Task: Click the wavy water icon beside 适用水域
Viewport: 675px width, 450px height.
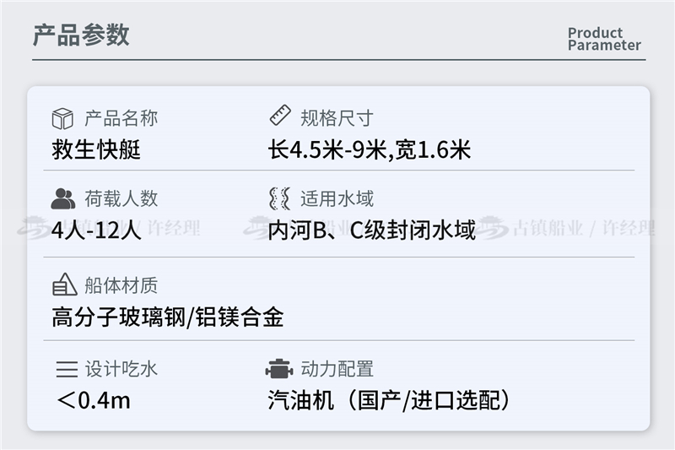Action: pos(280,198)
